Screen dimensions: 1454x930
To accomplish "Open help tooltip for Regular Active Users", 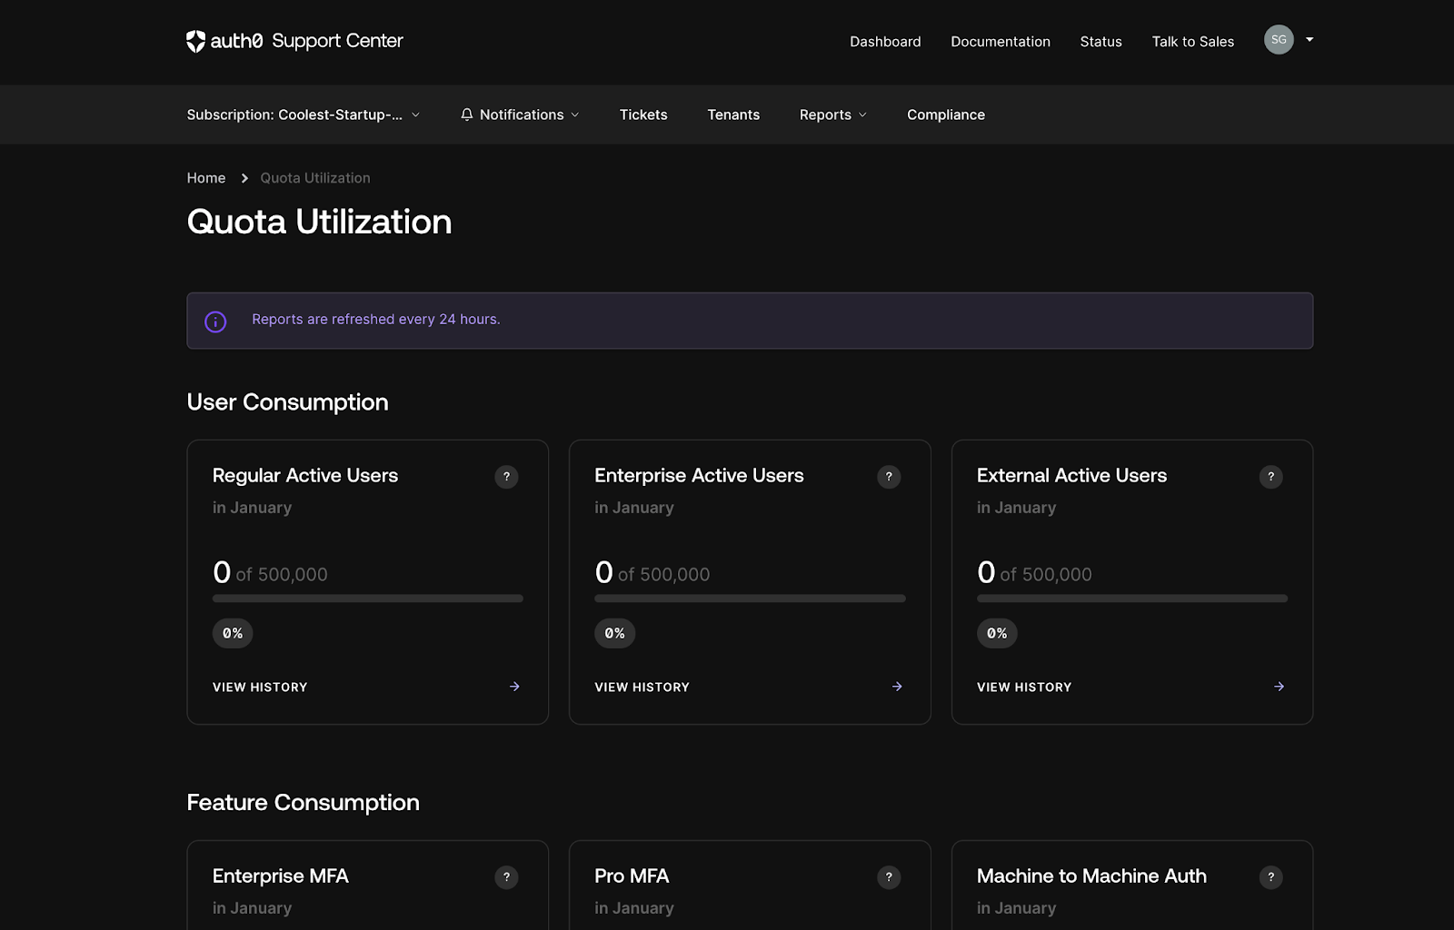I will click(506, 476).
